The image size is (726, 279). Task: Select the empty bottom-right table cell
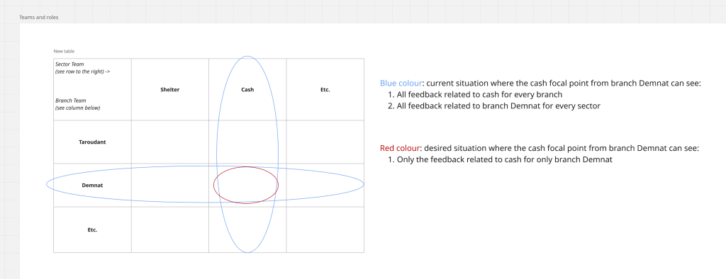tap(325, 229)
